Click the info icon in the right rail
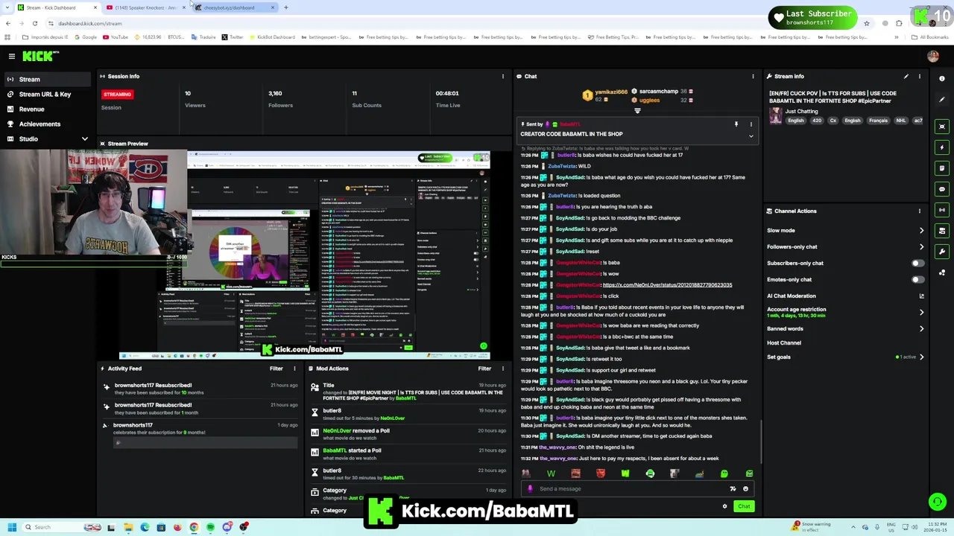The width and height of the screenshot is (954, 536). click(x=942, y=78)
